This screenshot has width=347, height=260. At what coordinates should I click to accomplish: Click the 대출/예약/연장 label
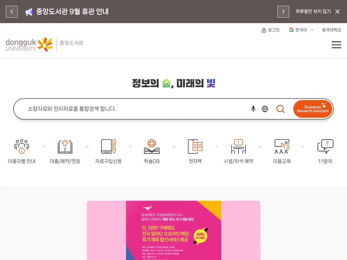pos(65,161)
